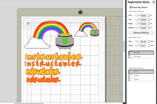Select the third yellow Instructabler text

tap(43, 71)
